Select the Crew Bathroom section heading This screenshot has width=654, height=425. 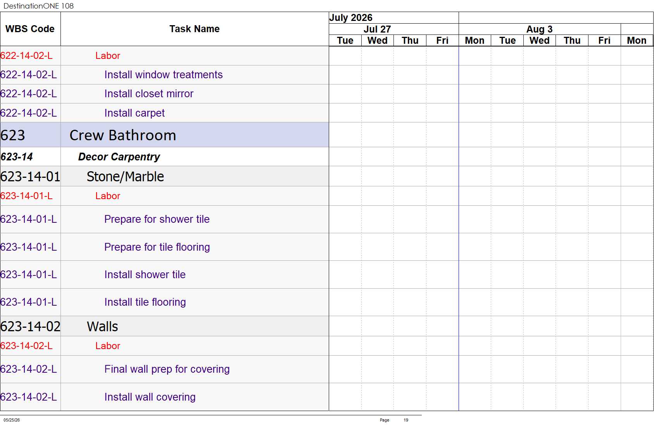[164, 135]
